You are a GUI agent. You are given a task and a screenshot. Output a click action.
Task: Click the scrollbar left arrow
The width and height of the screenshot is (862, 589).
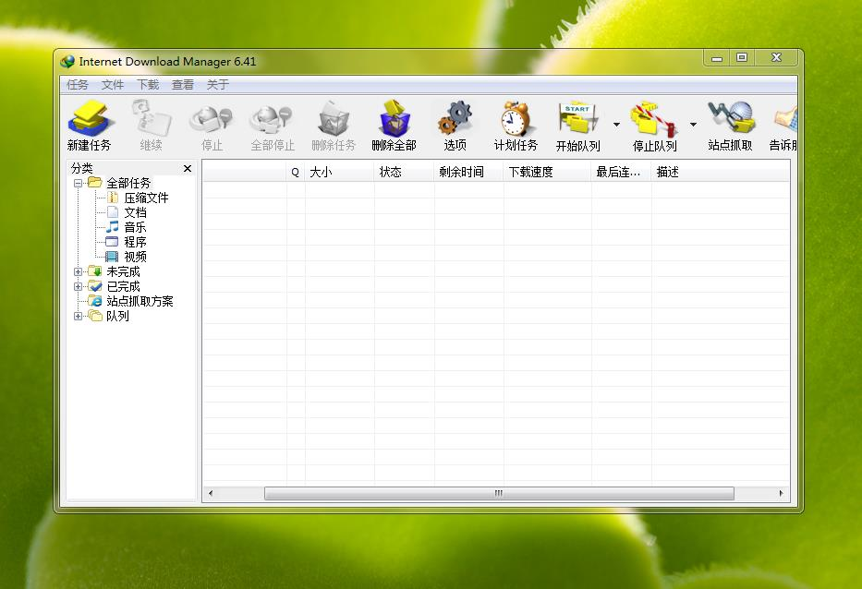coord(211,493)
